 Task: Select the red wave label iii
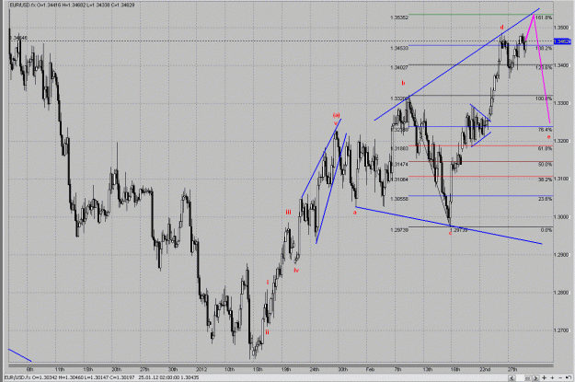288,212
